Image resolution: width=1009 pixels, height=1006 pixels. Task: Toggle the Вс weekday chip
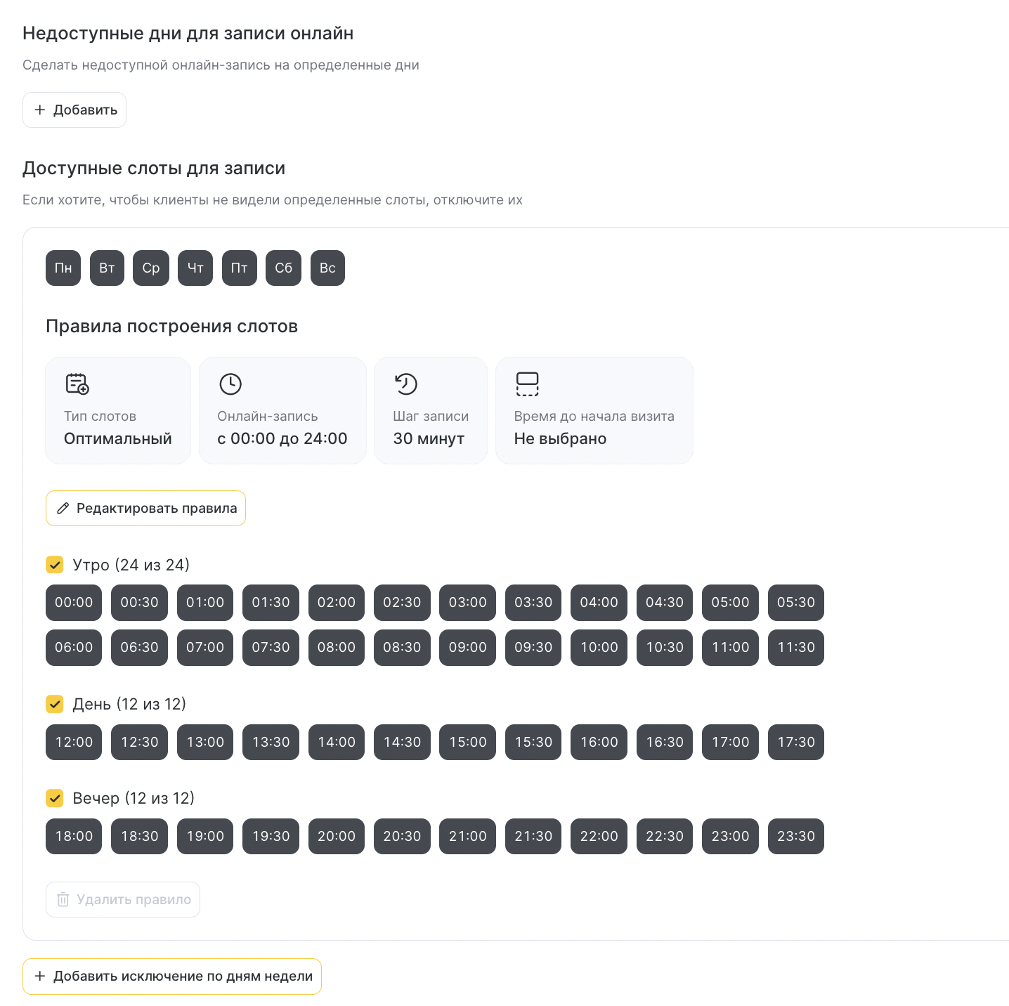pos(327,268)
